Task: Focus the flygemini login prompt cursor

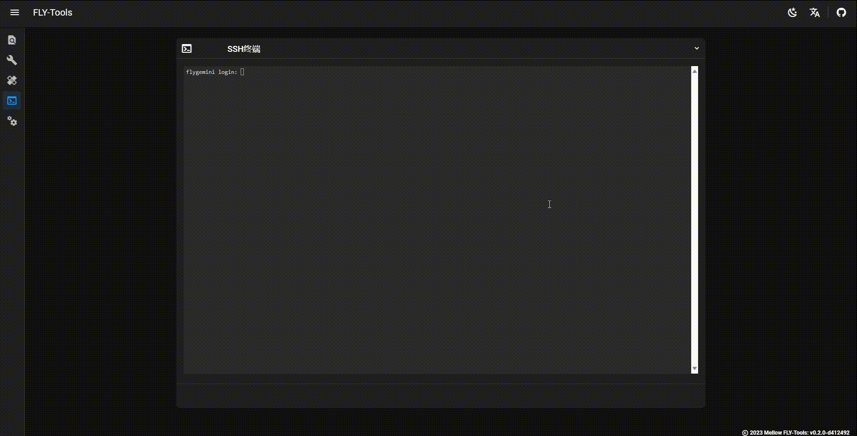Action: tap(242, 72)
